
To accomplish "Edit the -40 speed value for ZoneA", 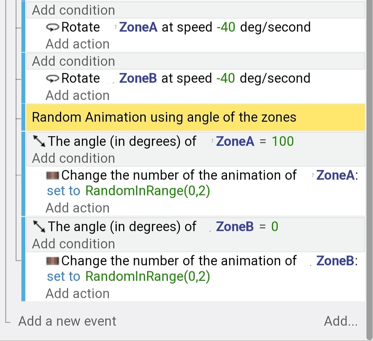I will tap(225, 27).
